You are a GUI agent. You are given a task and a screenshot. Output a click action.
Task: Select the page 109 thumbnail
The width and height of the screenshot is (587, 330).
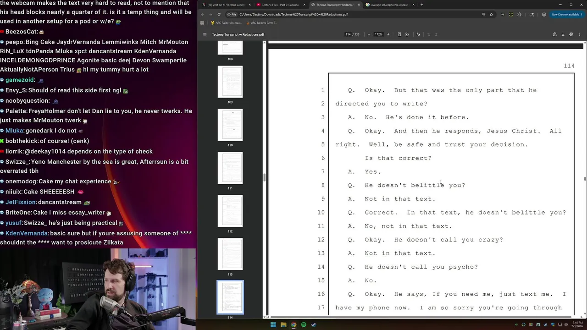[230, 82]
